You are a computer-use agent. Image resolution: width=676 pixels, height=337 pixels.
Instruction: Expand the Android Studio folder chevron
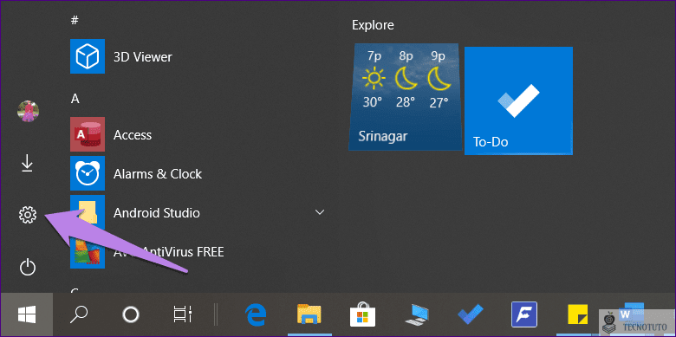(320, 212)
